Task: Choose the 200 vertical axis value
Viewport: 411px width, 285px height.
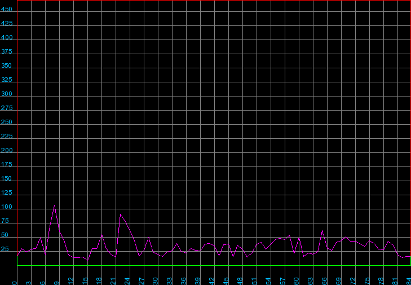Action: coord(7,150)
